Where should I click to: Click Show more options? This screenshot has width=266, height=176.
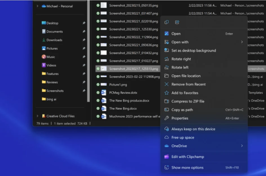pos(204,168)
